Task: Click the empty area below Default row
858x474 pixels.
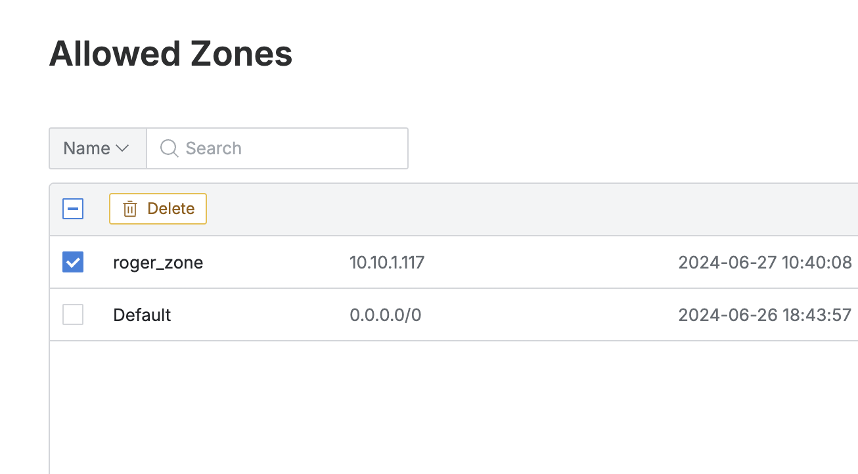Action: (x=453, y=407)
